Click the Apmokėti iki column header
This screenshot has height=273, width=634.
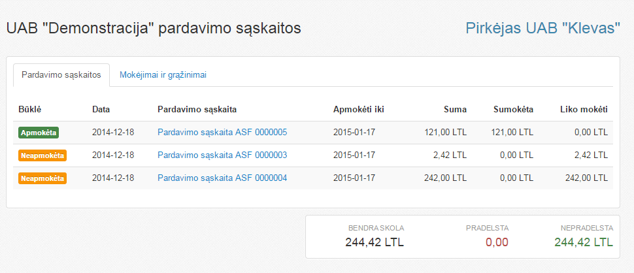(358, 109)
